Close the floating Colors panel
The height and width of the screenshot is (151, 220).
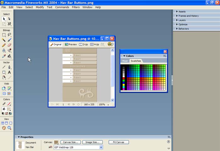coord(165,51)
